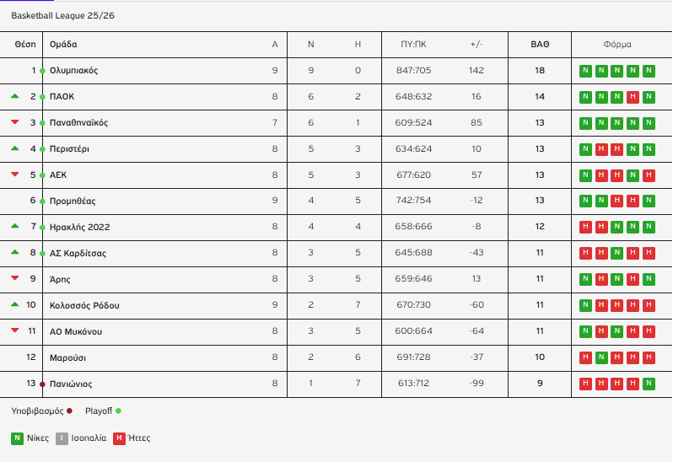Click Μαρούσι's first form result badge
673x462 pixels.
(585, 357)
